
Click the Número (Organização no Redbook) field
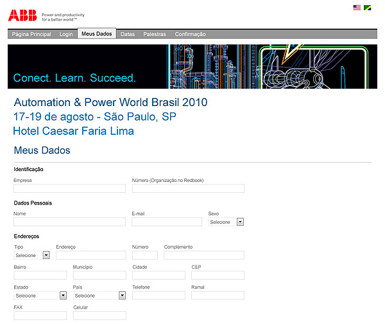point(188,188)
